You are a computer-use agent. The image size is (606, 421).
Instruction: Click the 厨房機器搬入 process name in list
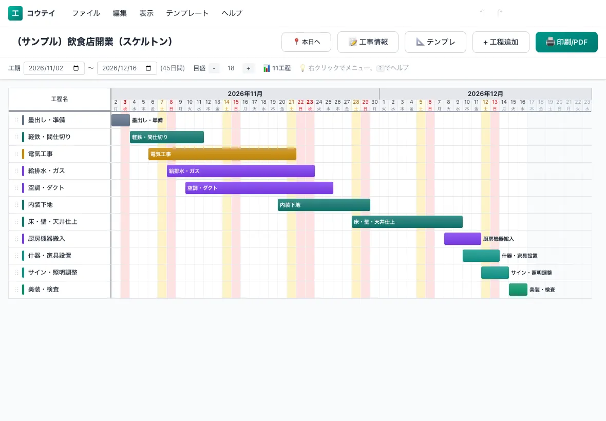46,239
